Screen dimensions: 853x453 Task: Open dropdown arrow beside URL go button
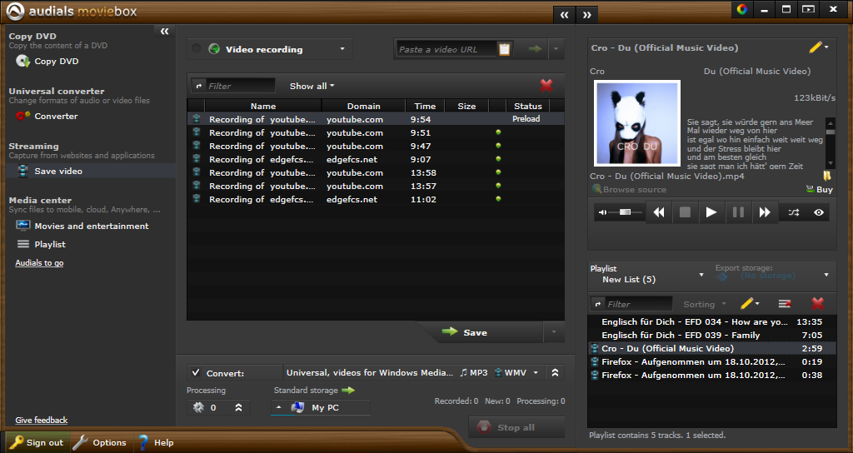[556, 49]
